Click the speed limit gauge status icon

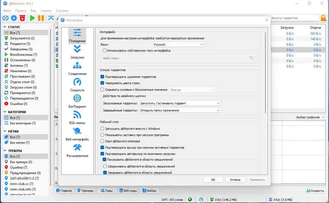coord(201,199)
